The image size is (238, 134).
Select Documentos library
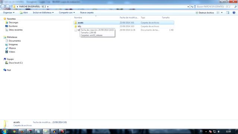point(15,41)
